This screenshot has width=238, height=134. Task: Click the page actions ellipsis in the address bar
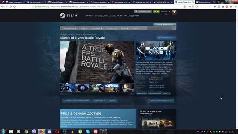189,7
